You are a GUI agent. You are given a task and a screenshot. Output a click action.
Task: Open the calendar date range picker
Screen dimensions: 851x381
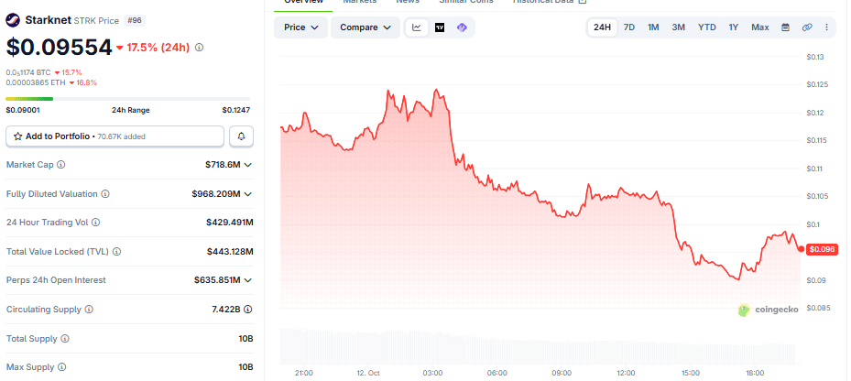click(785, 27)
